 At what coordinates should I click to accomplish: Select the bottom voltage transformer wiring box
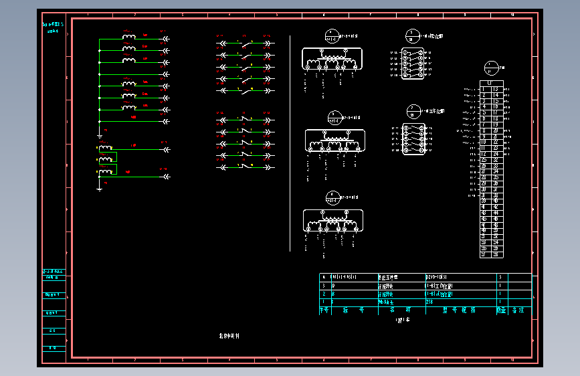click(x=333, y=221)
